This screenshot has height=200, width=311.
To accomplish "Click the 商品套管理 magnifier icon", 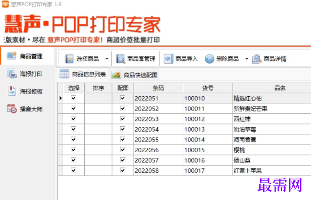I will [x=121, y=59].
